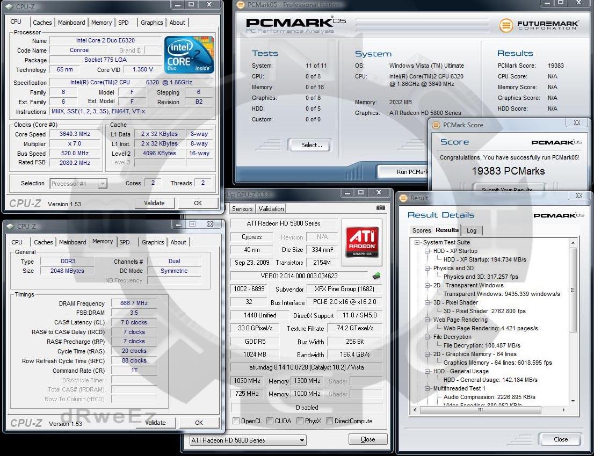
Task: Click Close in the Result Details dialog
Action: click(560, 439)
